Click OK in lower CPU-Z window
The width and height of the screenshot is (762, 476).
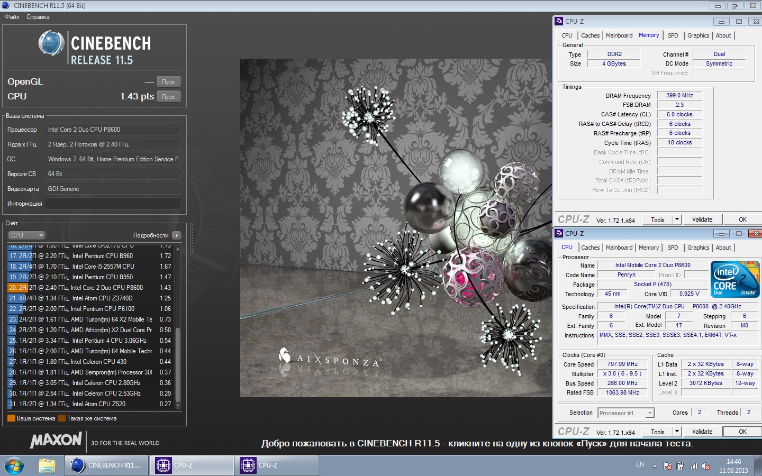(x=742, y=432)
